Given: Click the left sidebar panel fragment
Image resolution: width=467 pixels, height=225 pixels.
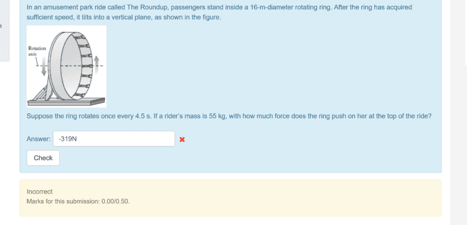Looking at the screenshot, I should pos(5,31).
